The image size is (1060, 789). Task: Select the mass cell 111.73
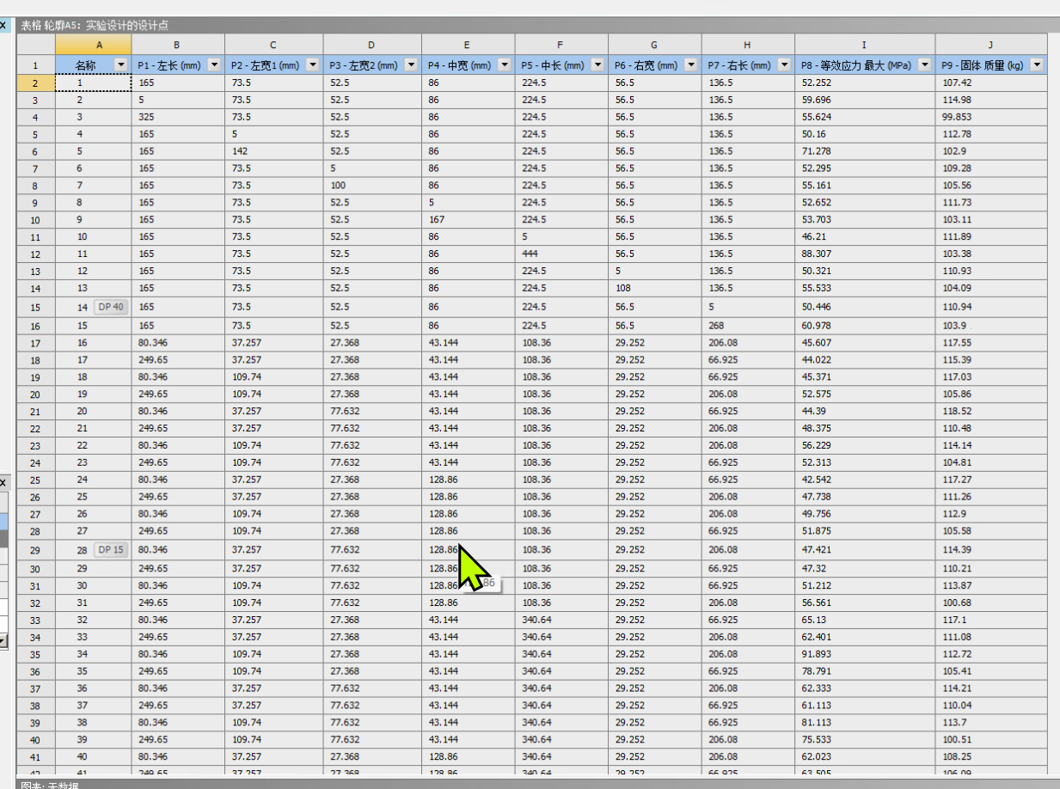[991, 203]
